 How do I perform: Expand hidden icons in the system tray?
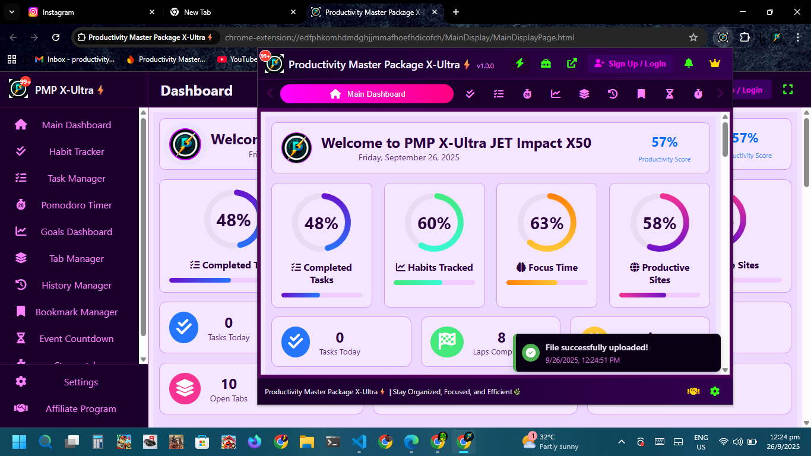click(x=621, y=442)
